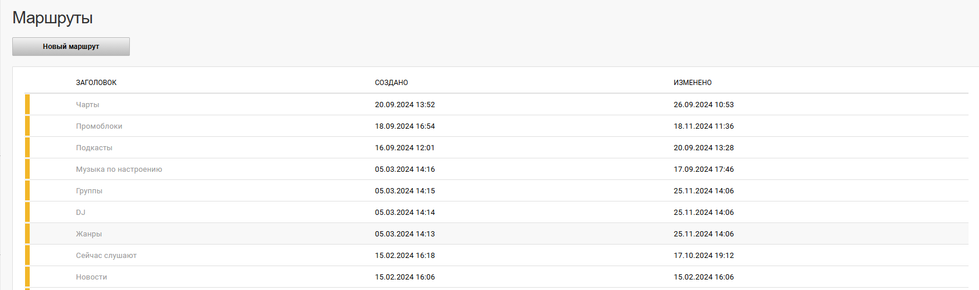
Task: Open the Промоблоки route
Action: point(99,126)
